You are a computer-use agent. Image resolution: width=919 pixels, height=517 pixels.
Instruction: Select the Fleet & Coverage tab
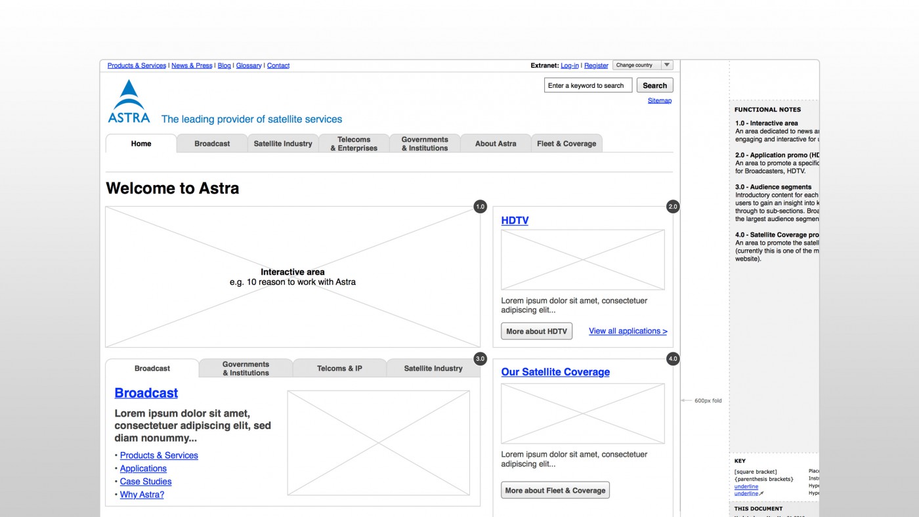click(x=566, y=144)
